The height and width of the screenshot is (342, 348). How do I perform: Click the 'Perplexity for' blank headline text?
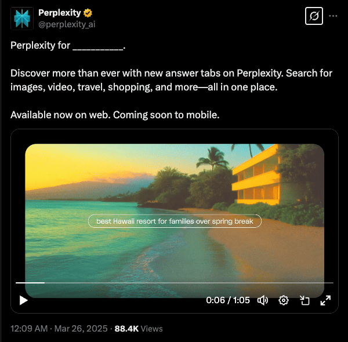click(68, 45)
